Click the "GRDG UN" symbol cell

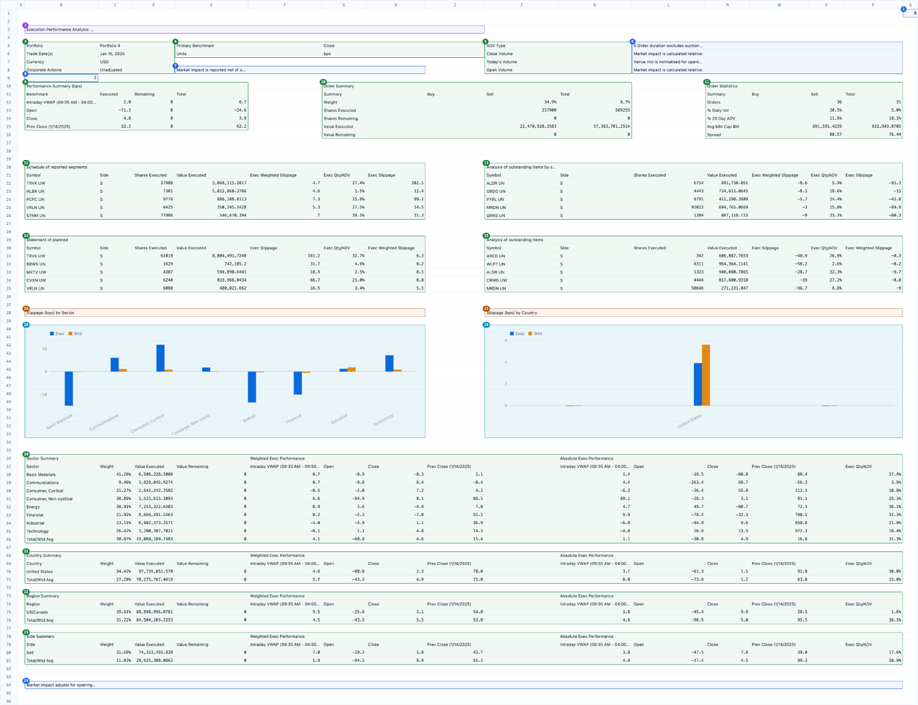pyautogui.click(x=522, y=192)
